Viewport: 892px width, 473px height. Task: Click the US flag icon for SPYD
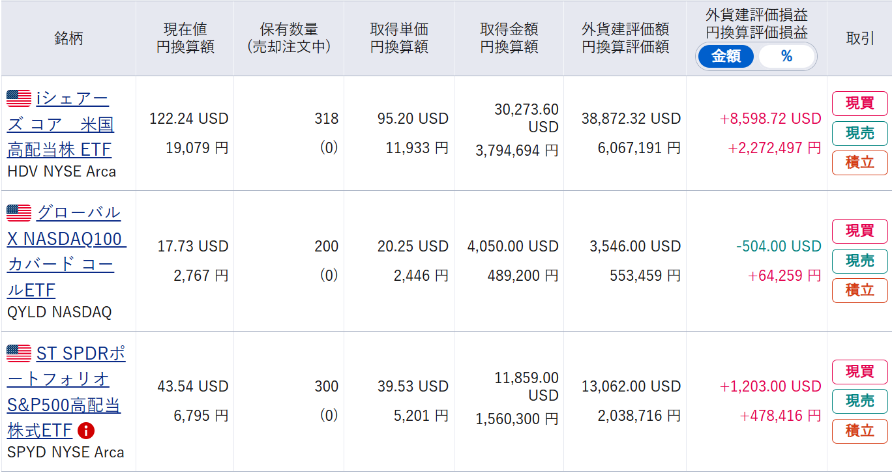coord(19,353)
